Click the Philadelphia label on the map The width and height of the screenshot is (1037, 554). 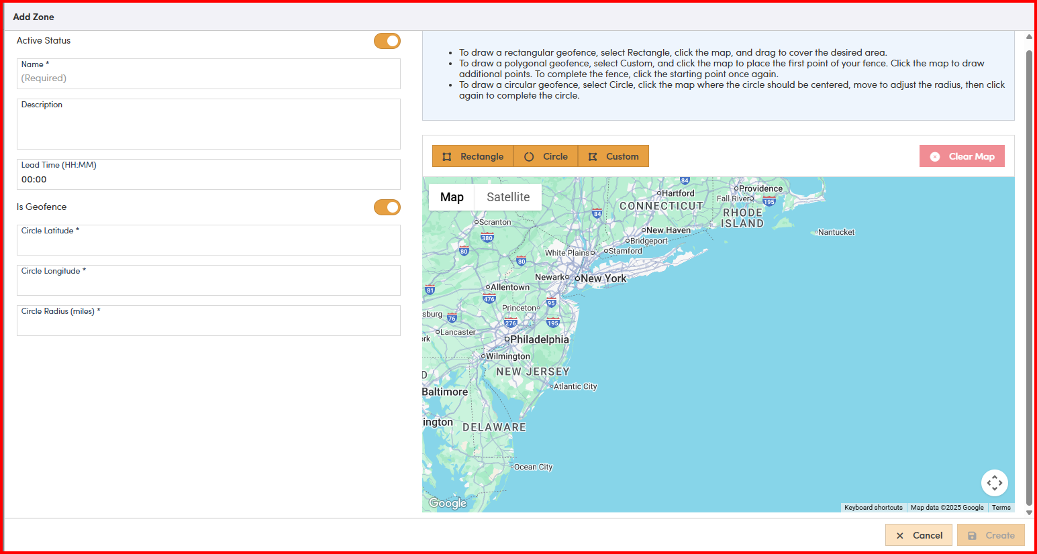pyautogui.click(x=539, y=339)
